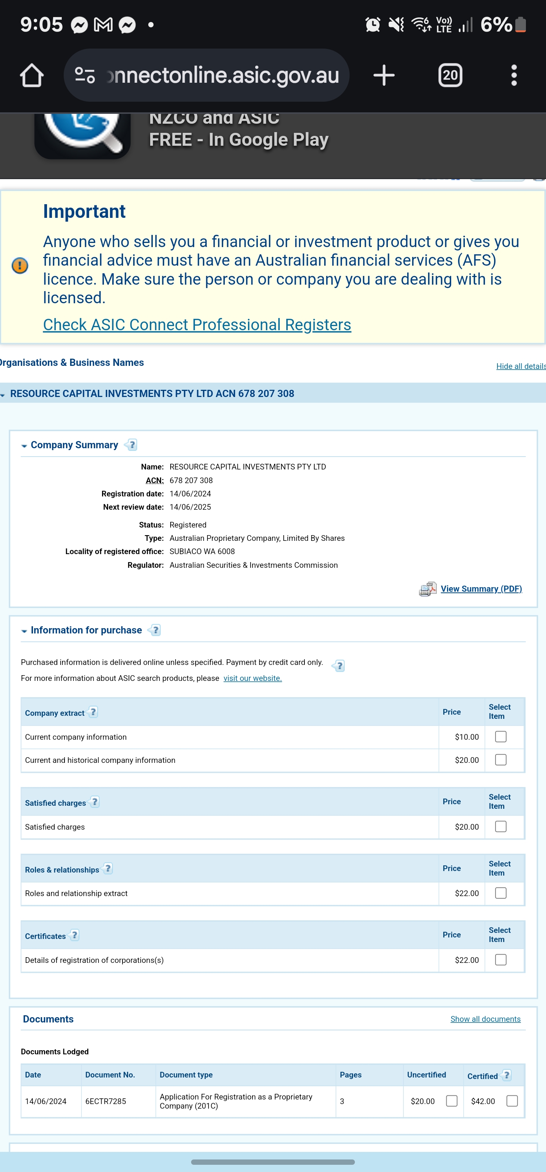Click document number 6ECTR7285
Viewport: 546px width, 1172px height.
coord(105,1101)
